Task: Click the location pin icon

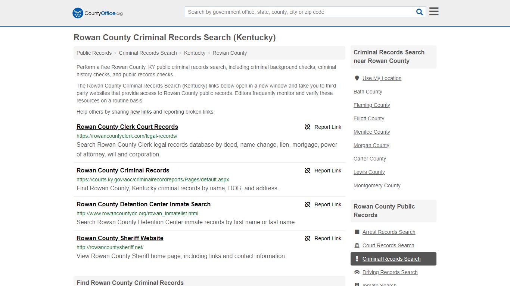Action: (357, 78)
